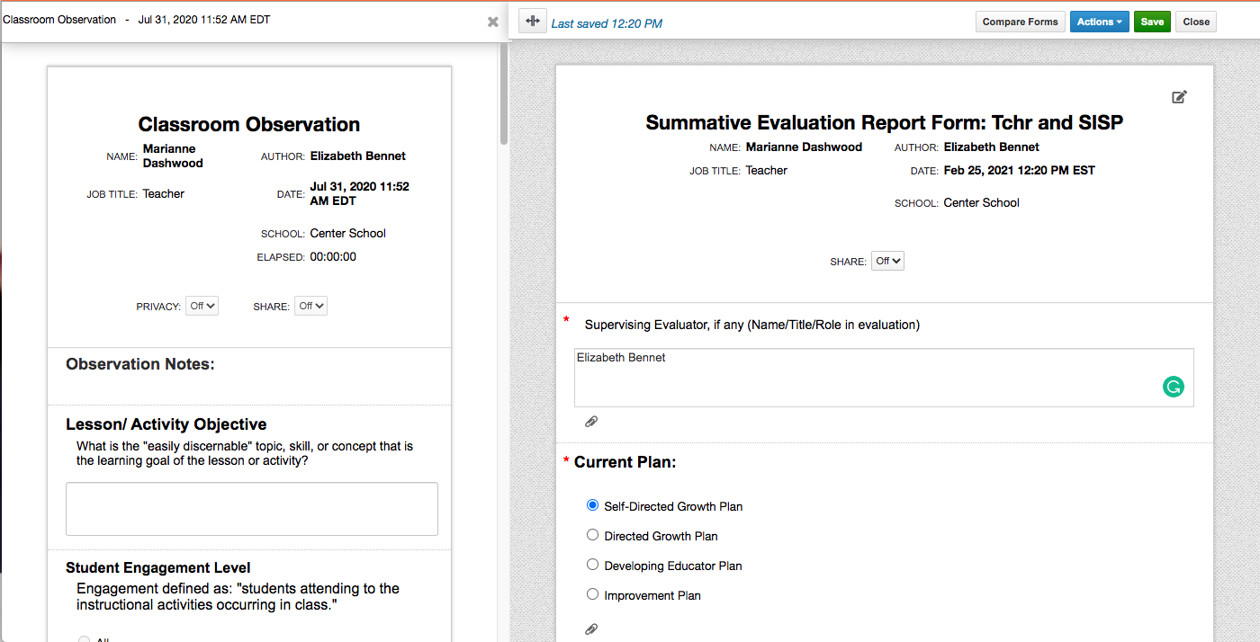
Task: Click the Lesson/Activity Objective answer box
Action: (251, 508)
